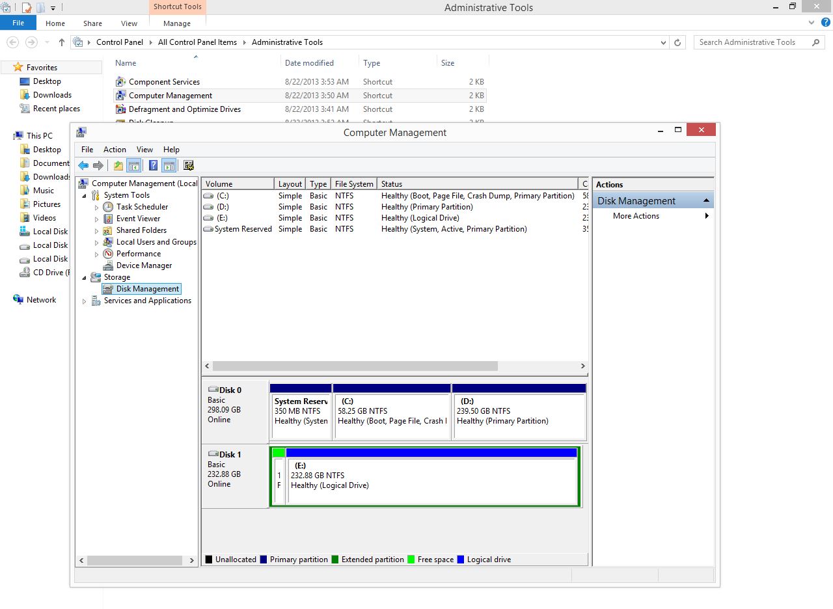The width and height of the screenshot is (833, 609).
Task: Expand the Performance tree node
Action: 96,254
